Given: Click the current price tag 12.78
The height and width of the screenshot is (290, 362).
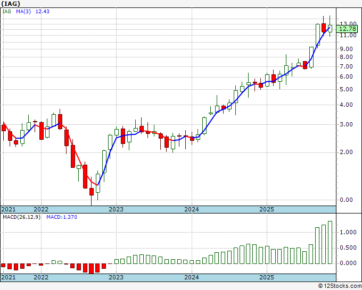Looking at the screenshot, I should coord(348,29).
